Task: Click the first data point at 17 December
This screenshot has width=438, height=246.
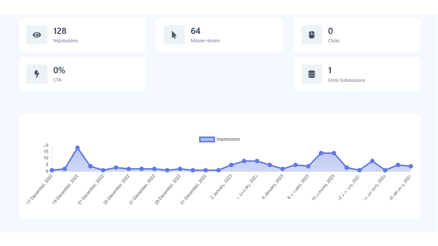Action: coord(52,170)
